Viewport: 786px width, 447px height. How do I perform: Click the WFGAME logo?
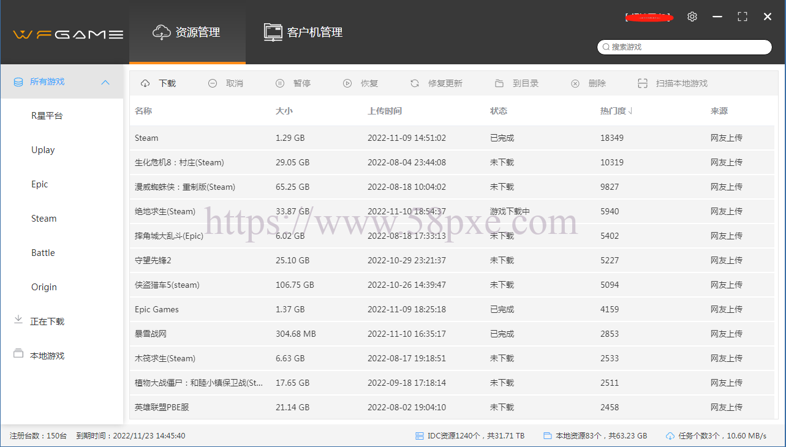(x=68, y=34)
